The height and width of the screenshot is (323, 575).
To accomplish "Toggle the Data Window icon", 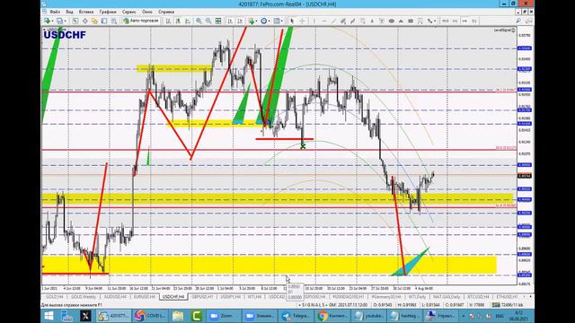I will pyautogui.click(x=85, y=21).
